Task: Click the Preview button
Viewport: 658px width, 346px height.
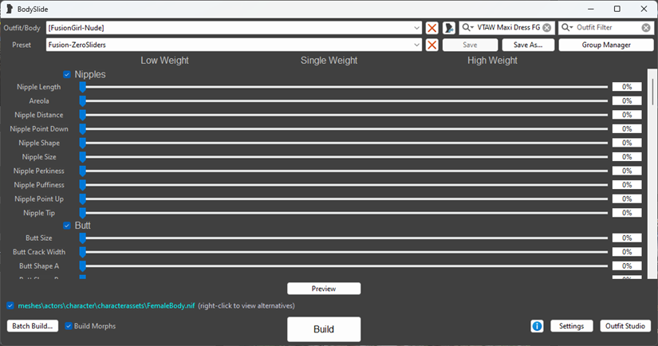Action: 324,289
